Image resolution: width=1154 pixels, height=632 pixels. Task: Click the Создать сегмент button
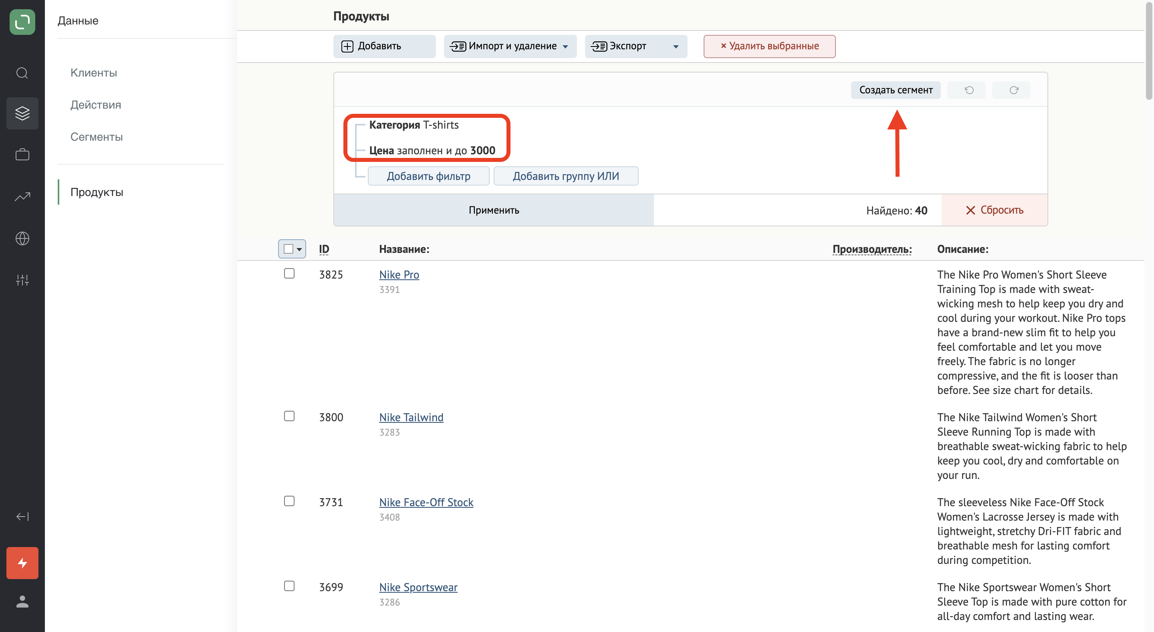point(896,90)
